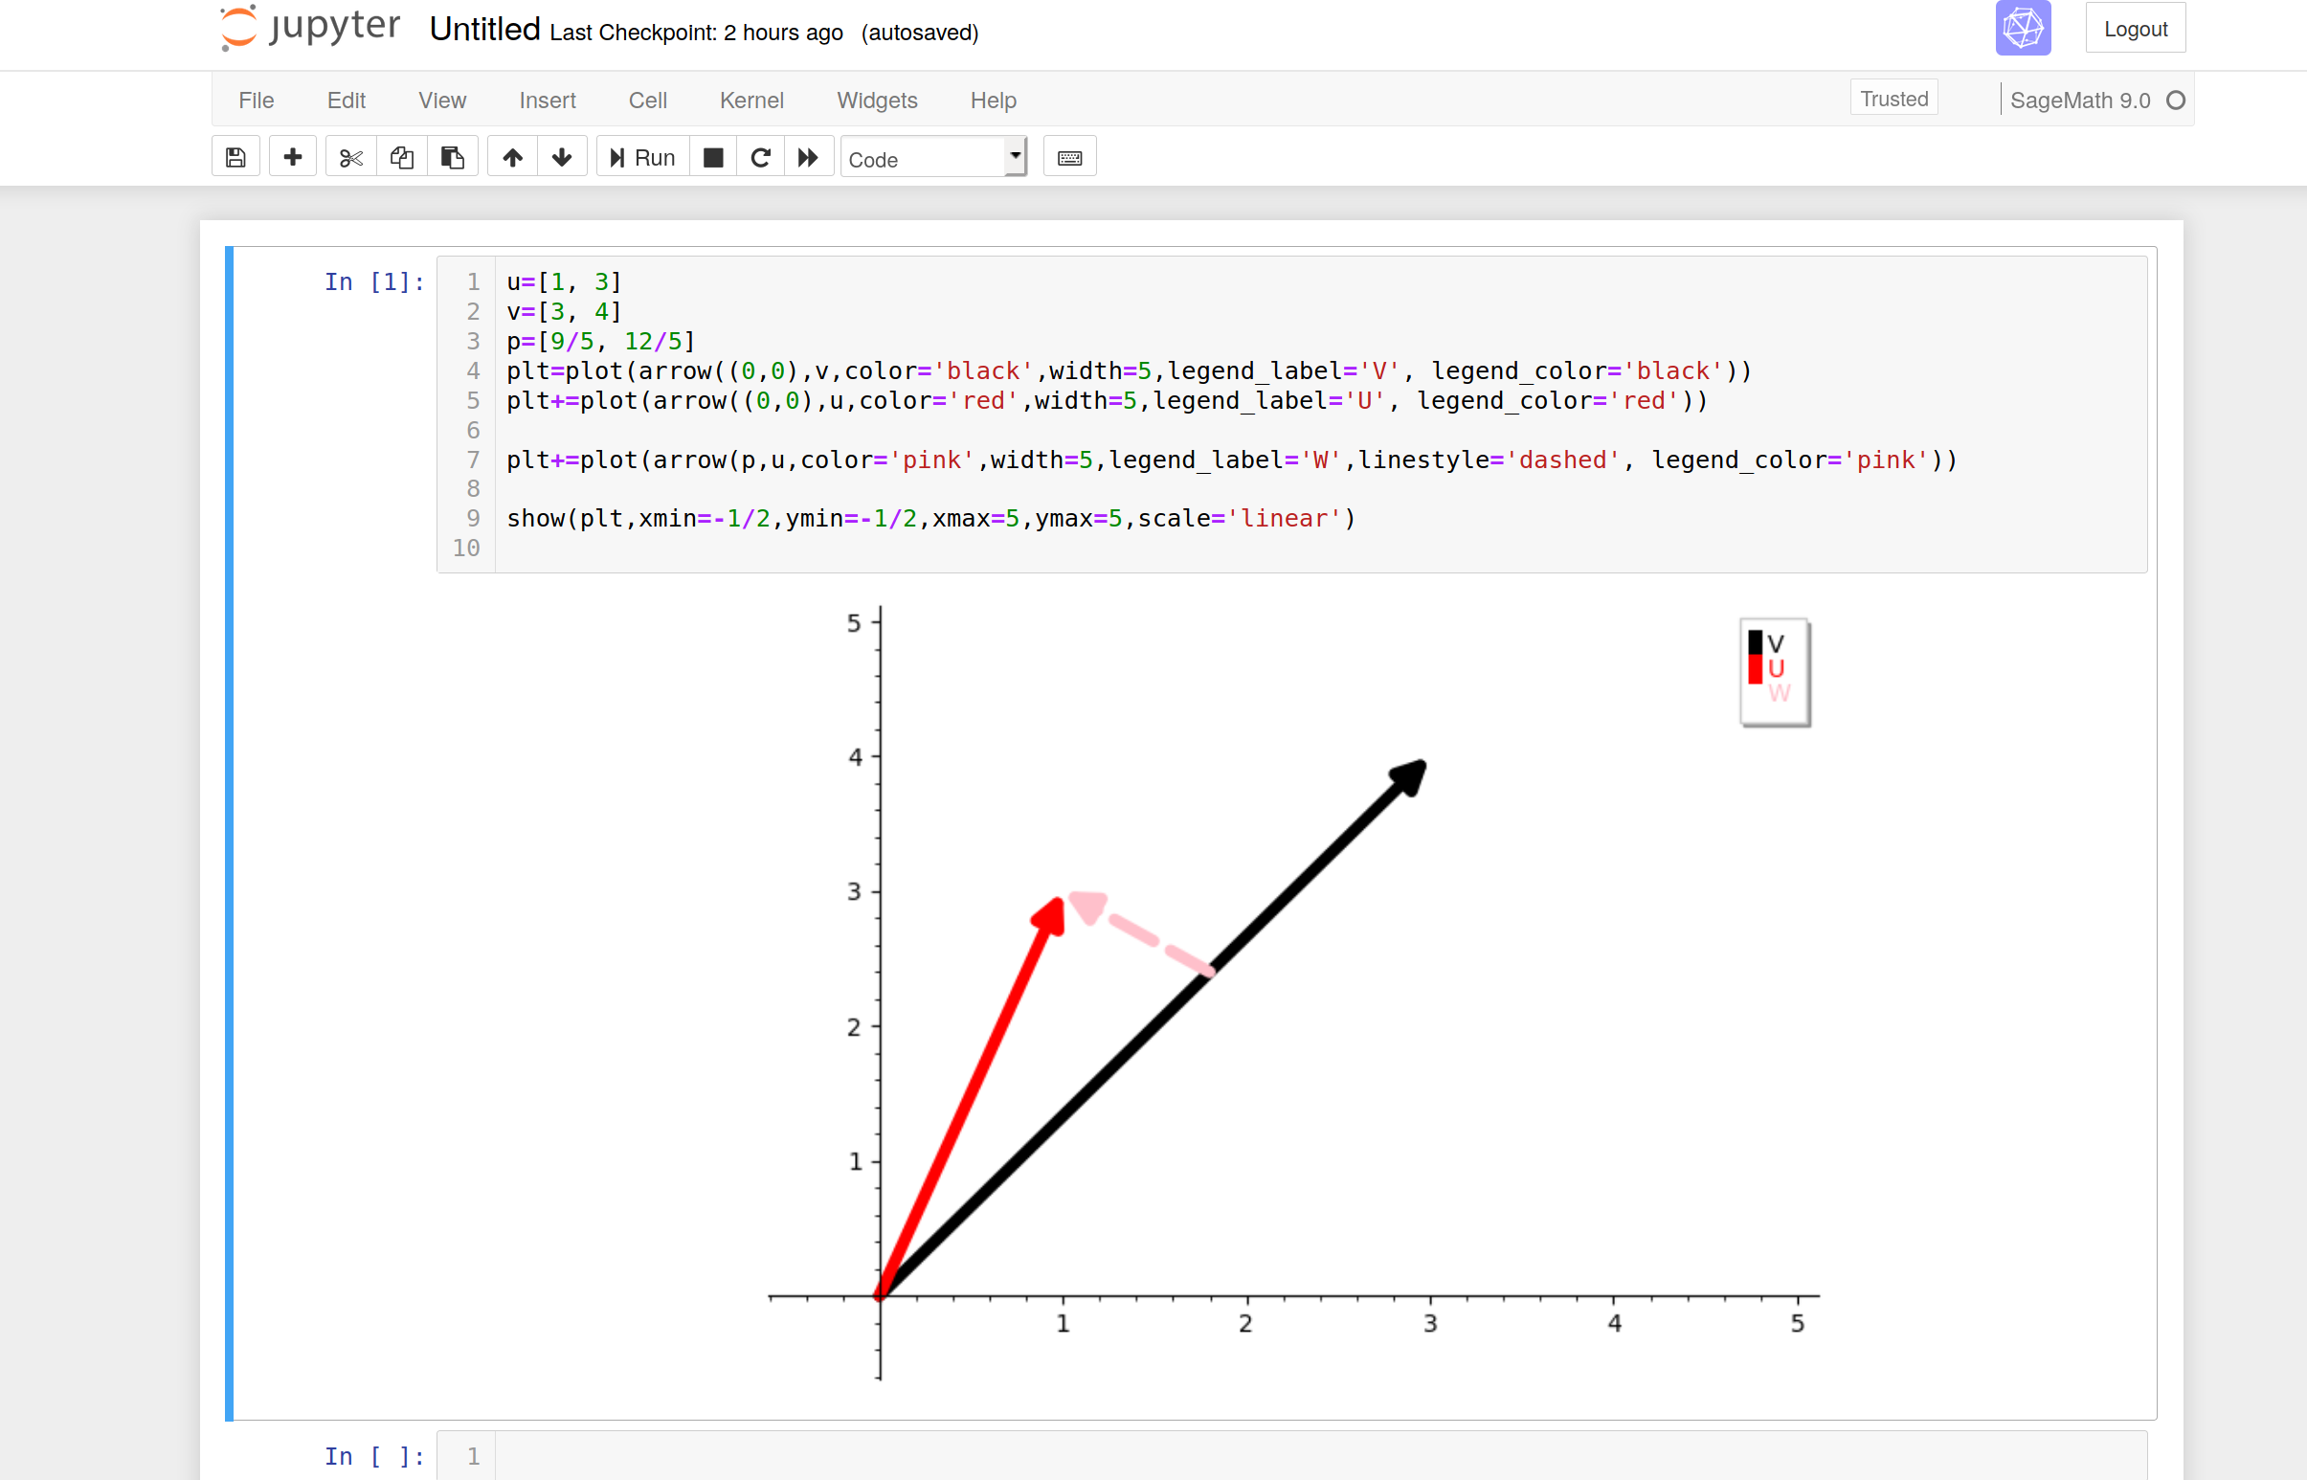Restart the kernel with the circular arrow
This screenshot has height=1480, width=2307.
(760, 158)
